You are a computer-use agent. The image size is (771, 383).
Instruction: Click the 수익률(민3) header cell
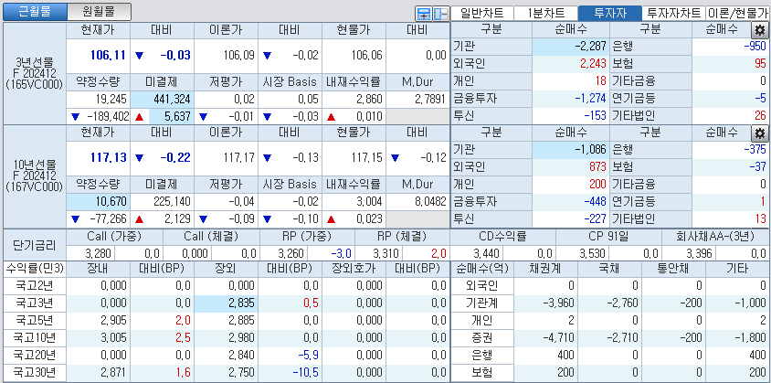tap(35, 270)
